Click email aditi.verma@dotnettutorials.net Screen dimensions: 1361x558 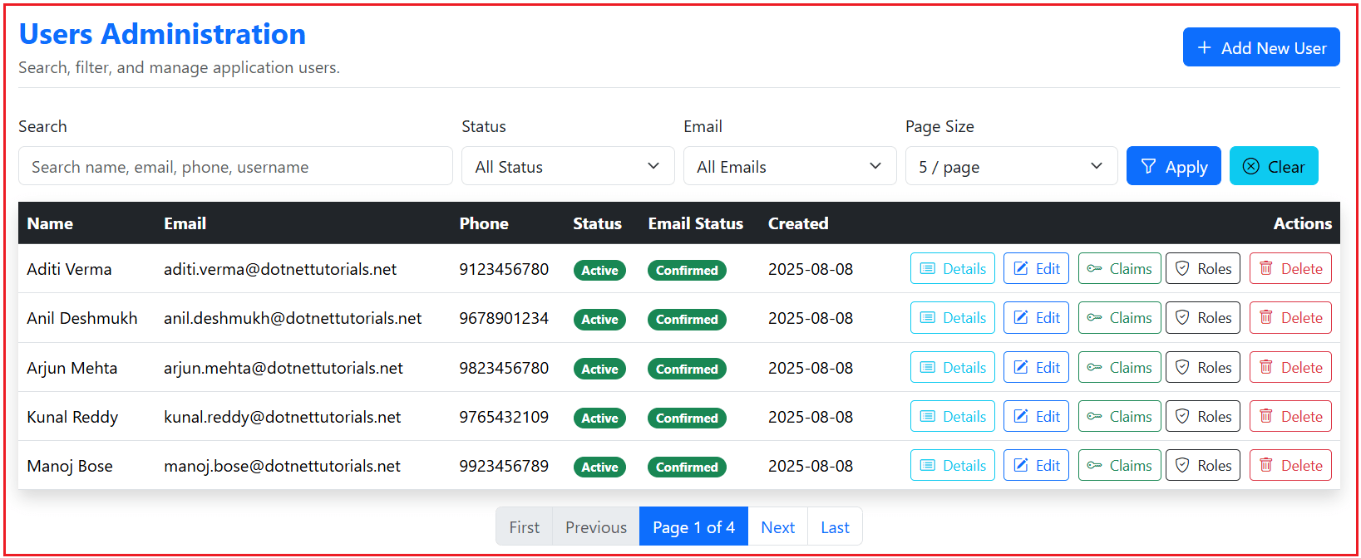pos(280,269)
